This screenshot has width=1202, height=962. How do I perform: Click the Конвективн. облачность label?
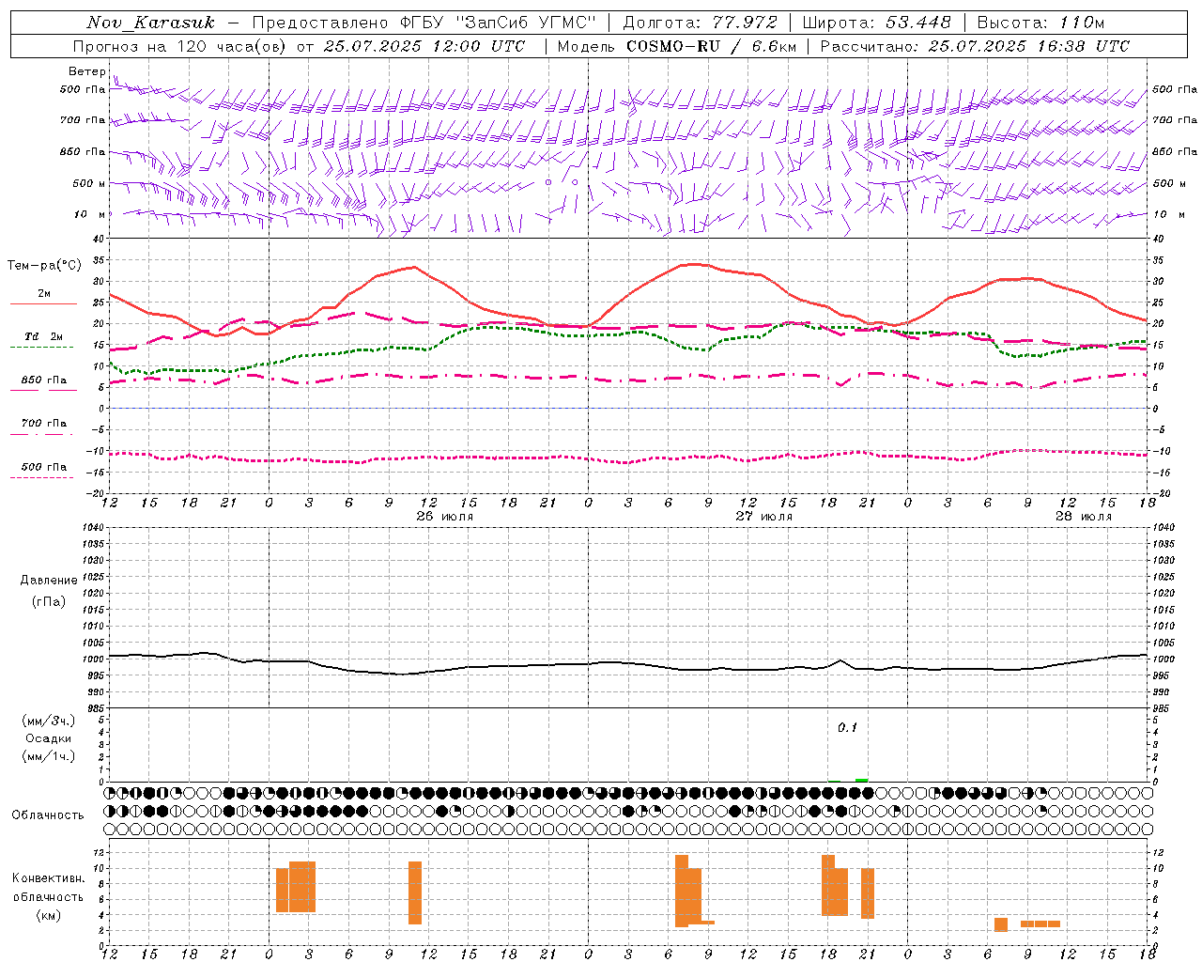click(48, 887)
